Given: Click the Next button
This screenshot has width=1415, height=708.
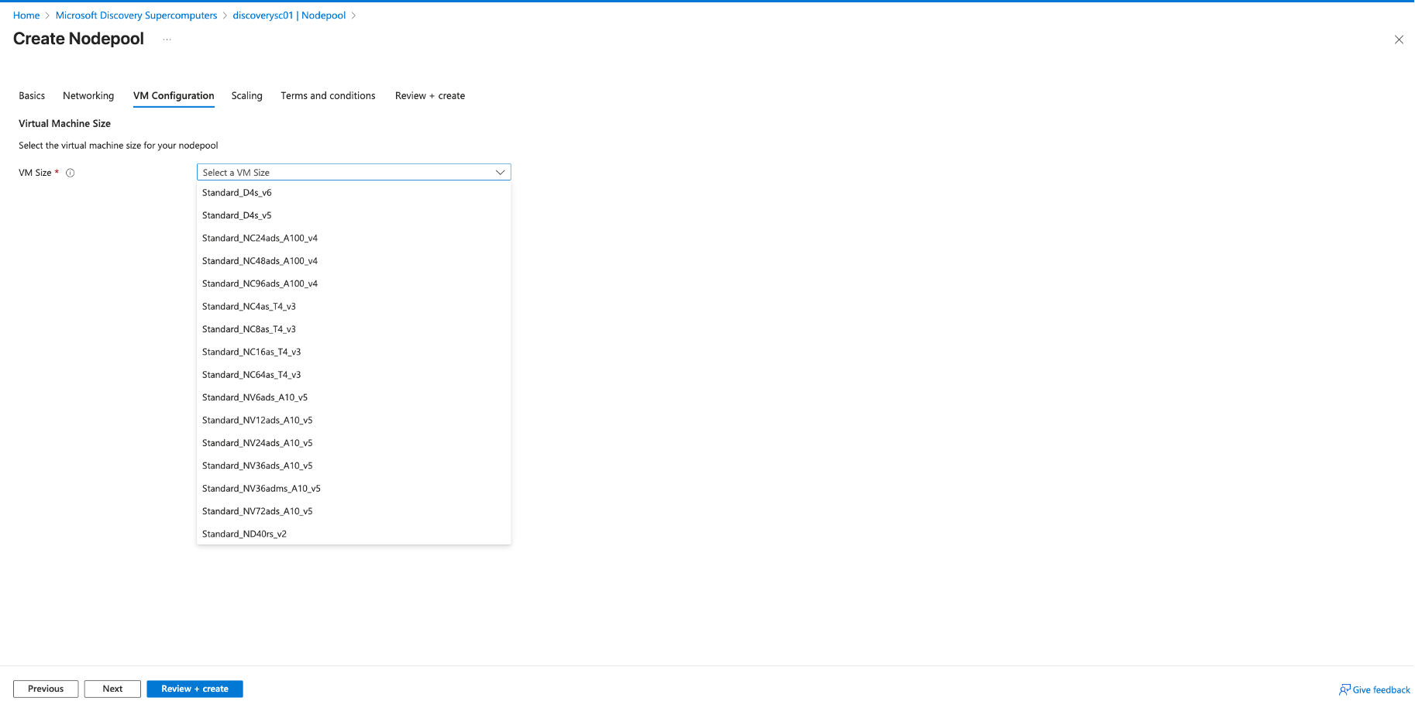Looking at the screenshot, I should [x=112, y=689].
